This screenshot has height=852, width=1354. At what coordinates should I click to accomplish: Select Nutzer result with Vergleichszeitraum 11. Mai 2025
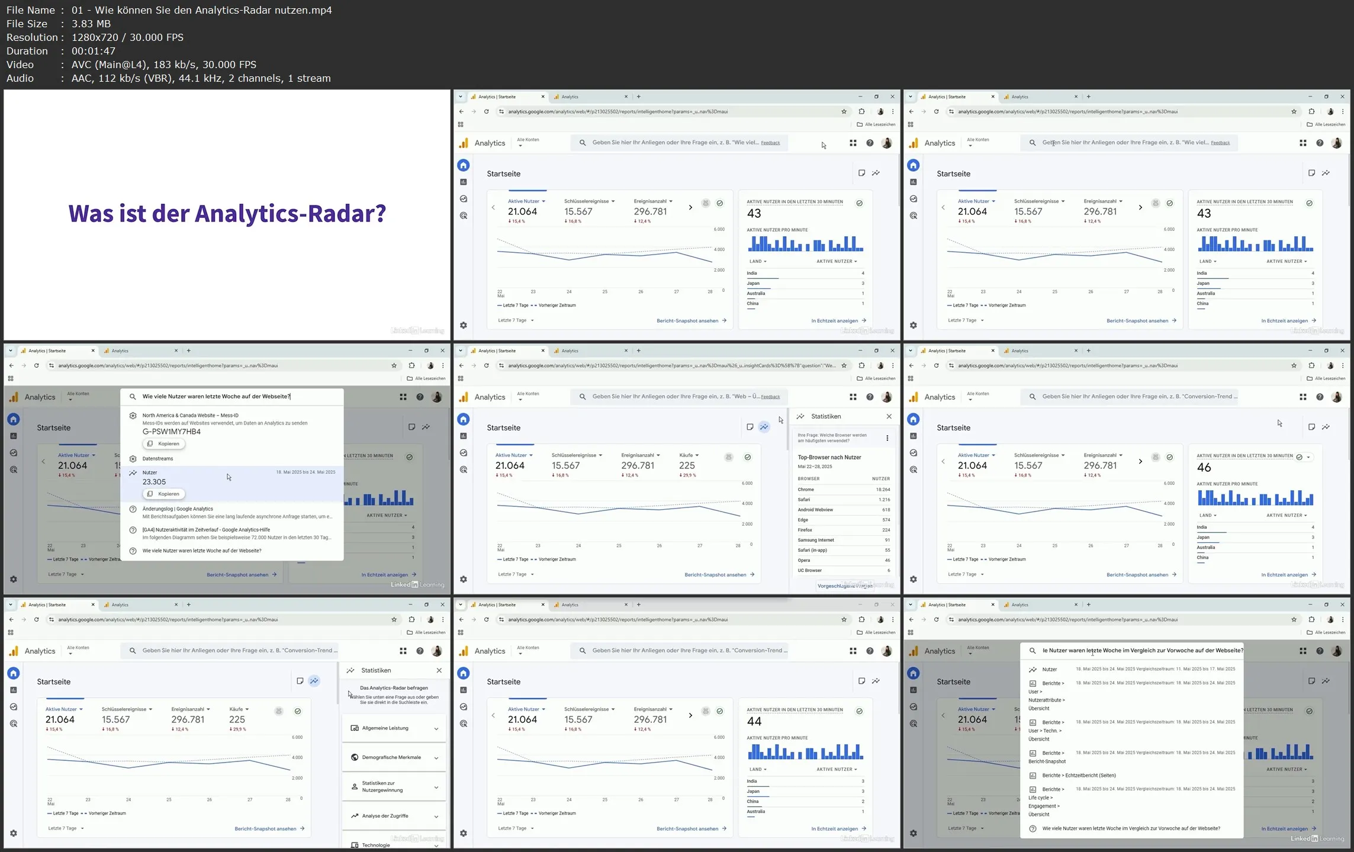click(1131, 670)
